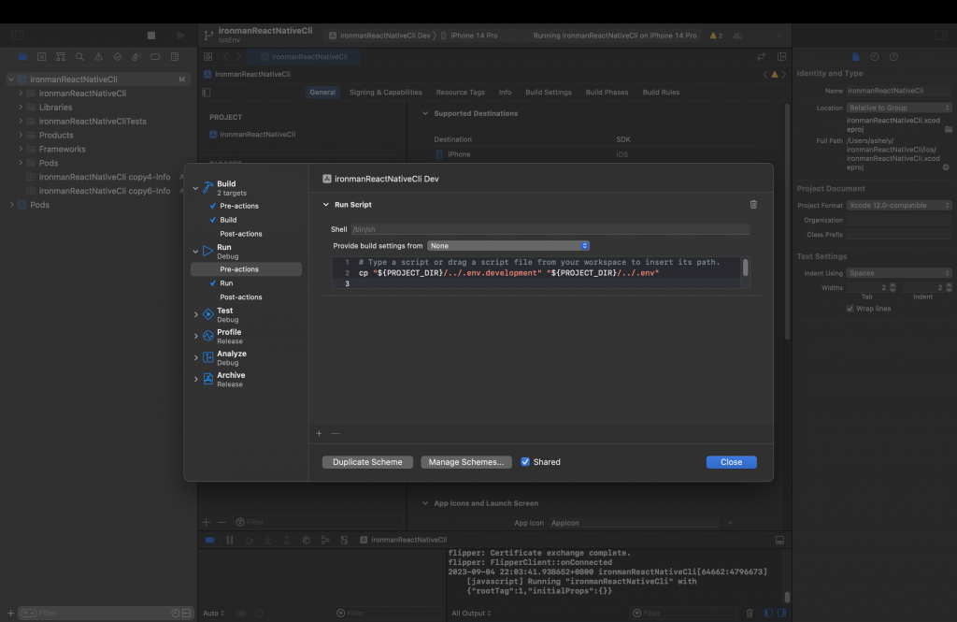Click the related items grid icon
Viewport: 957px width, 622px height.
coord(208,57)
